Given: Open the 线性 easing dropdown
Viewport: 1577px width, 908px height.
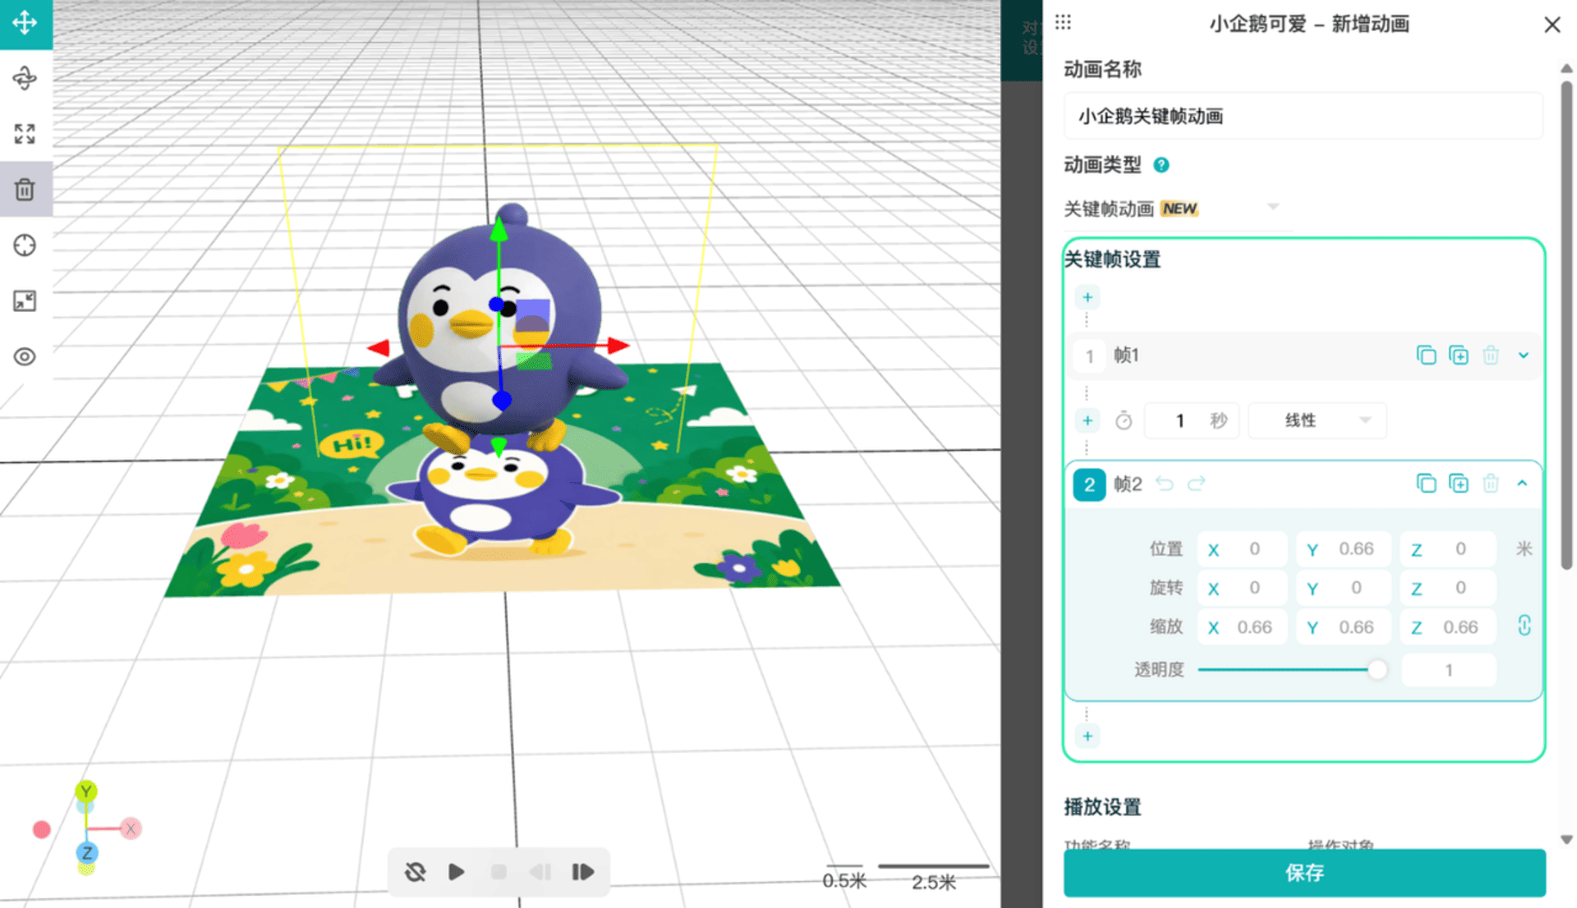Looking at the screenshot, I should click(1317, 420).
